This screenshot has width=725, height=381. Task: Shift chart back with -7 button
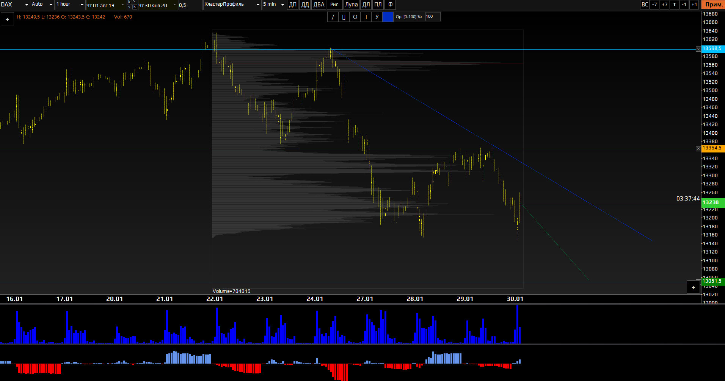[x=654, y=5]
